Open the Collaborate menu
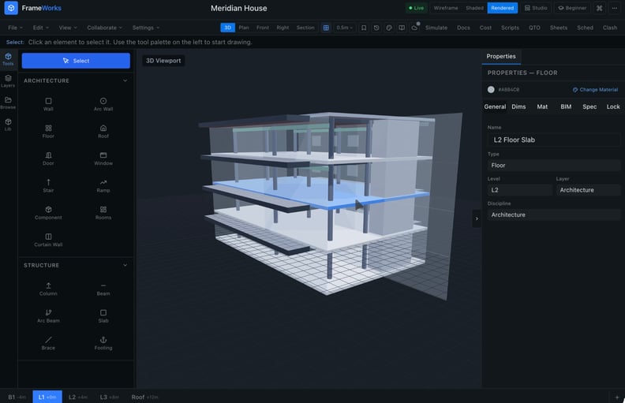The height and width of the screenshot is (403, 625). [104, 28]
